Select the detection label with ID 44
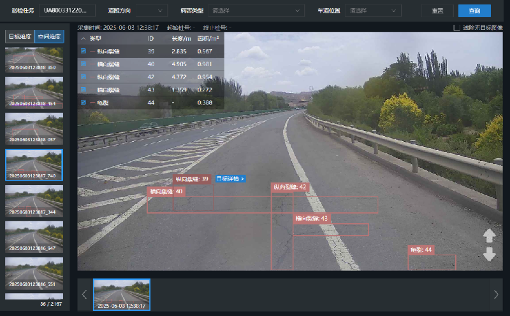The height and width of the screenshot is (316, 510). 421,250
